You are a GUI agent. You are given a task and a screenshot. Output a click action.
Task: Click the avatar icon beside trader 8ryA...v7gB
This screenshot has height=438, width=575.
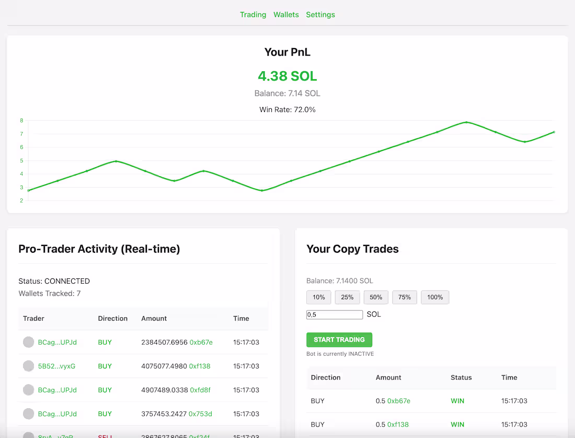[29, 435]
